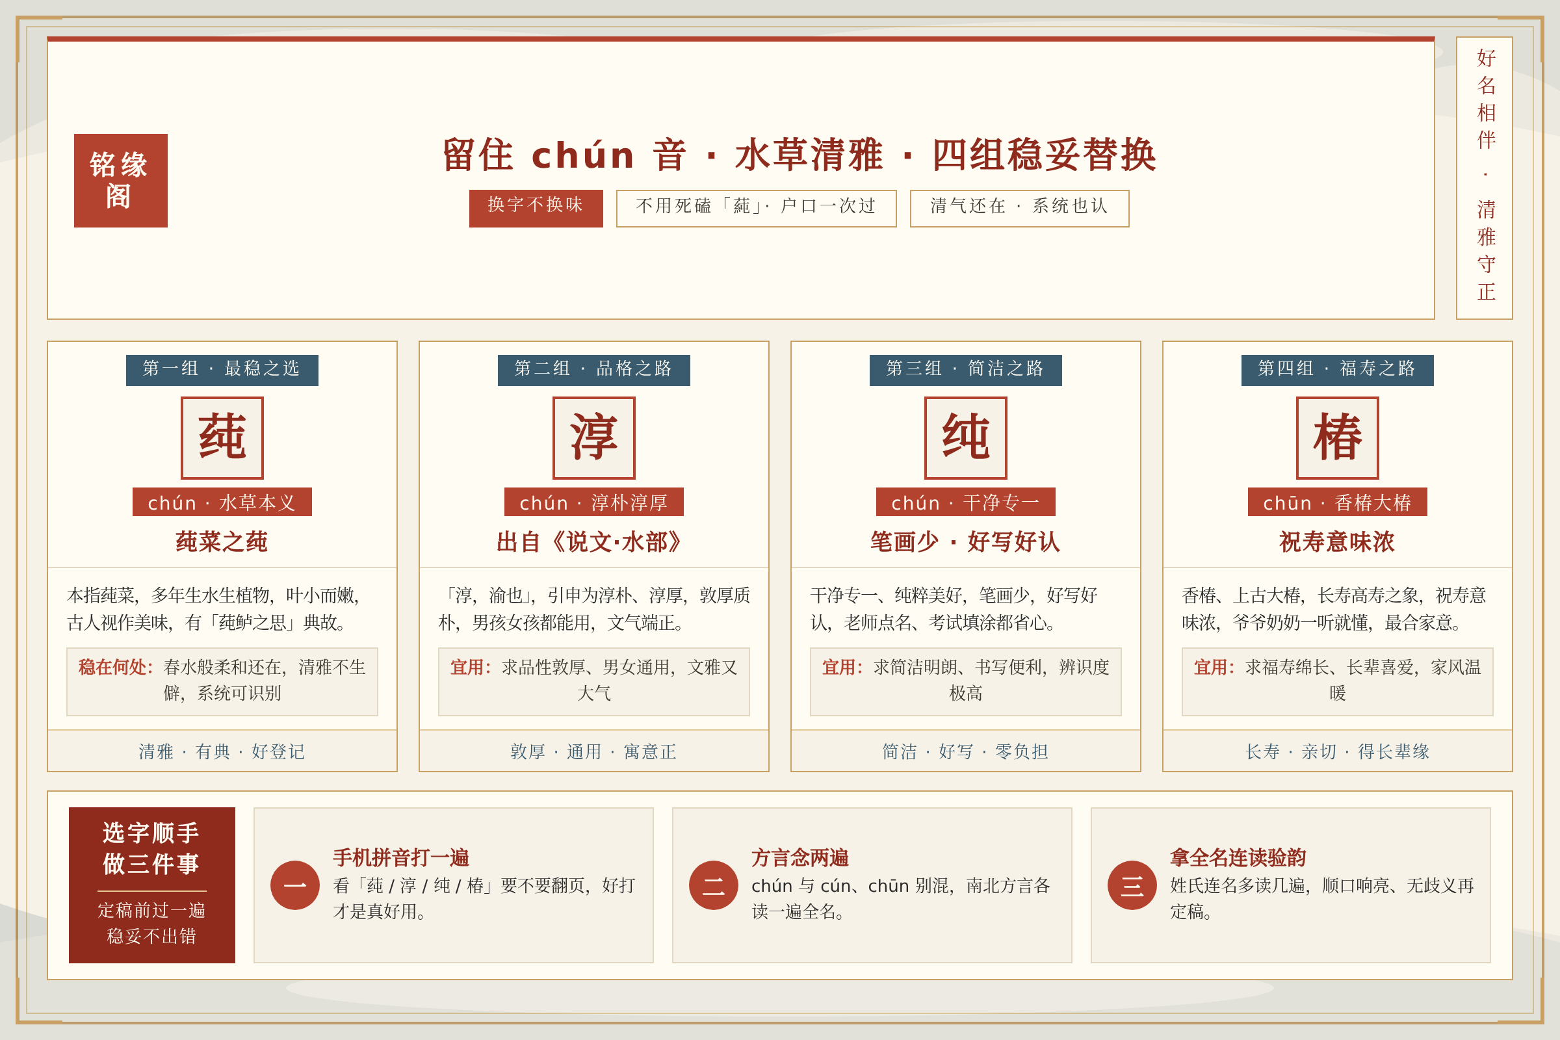Click the step 三 circle badge

tap(1132, 885)
